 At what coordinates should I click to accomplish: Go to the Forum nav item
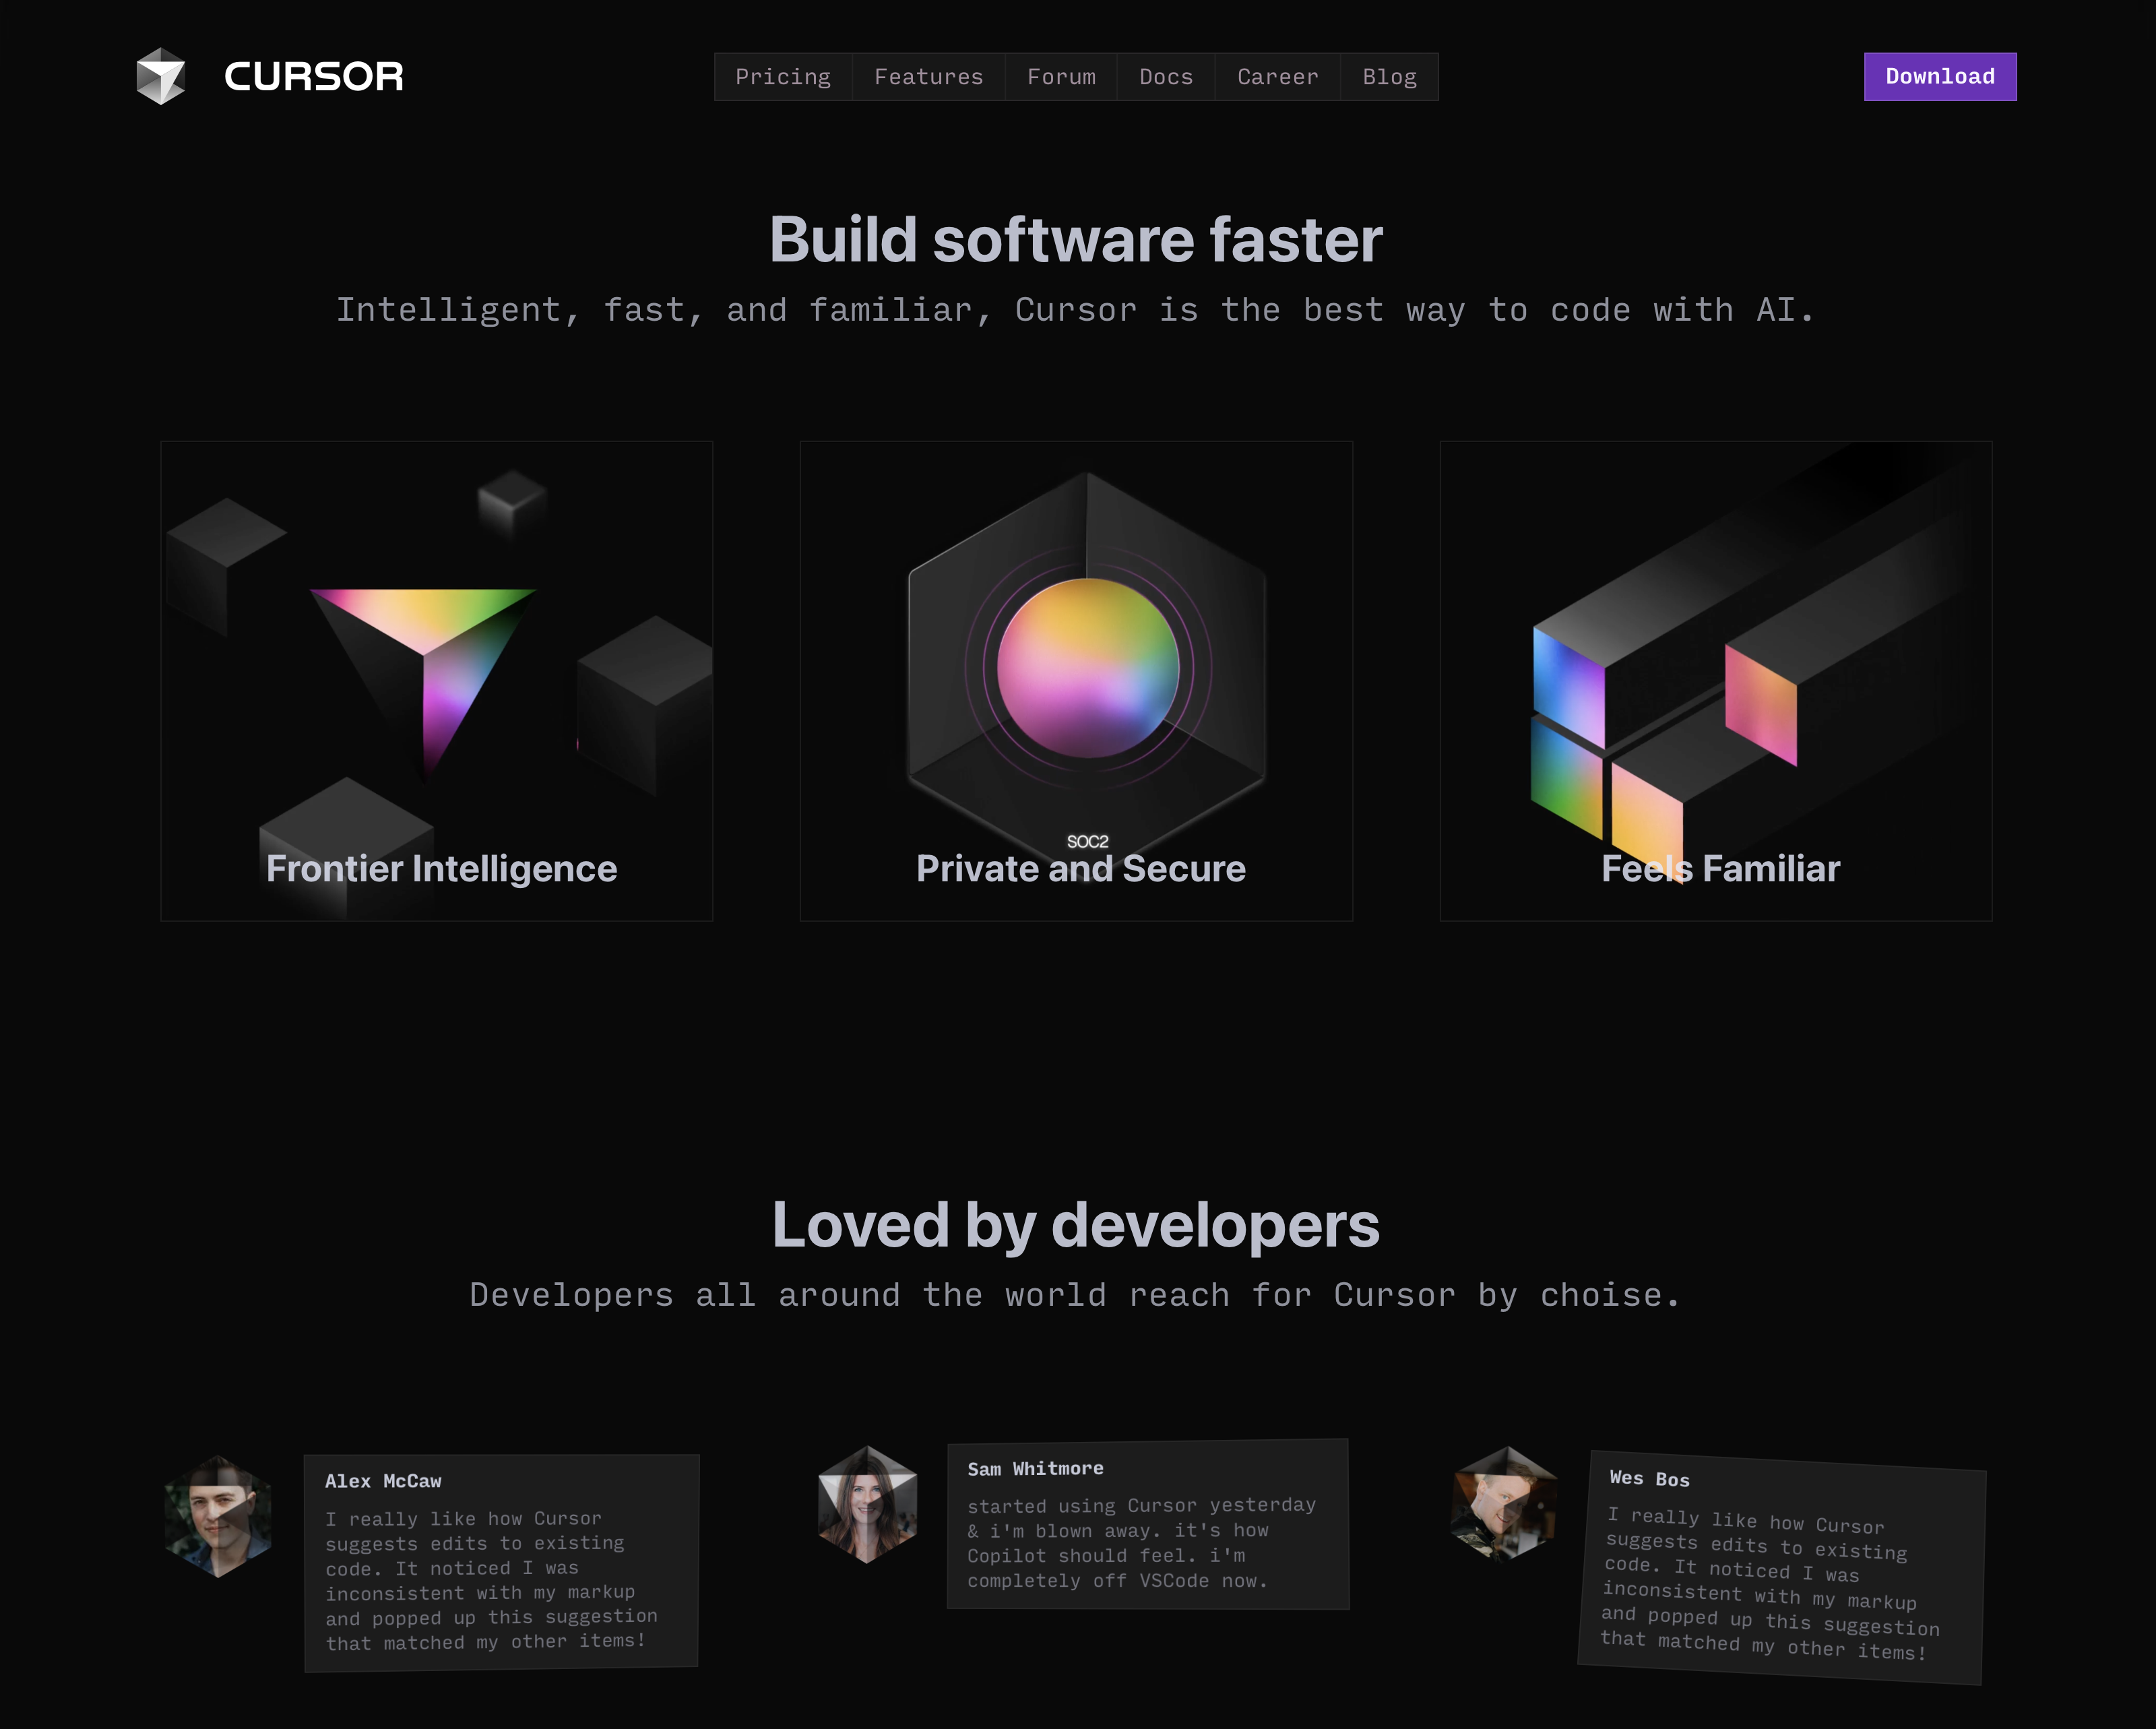[1061, 77]
